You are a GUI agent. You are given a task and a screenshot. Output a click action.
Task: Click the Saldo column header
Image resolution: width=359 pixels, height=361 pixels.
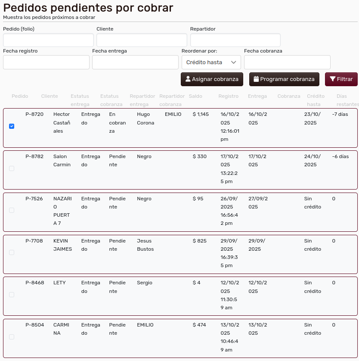pos(195,96)
